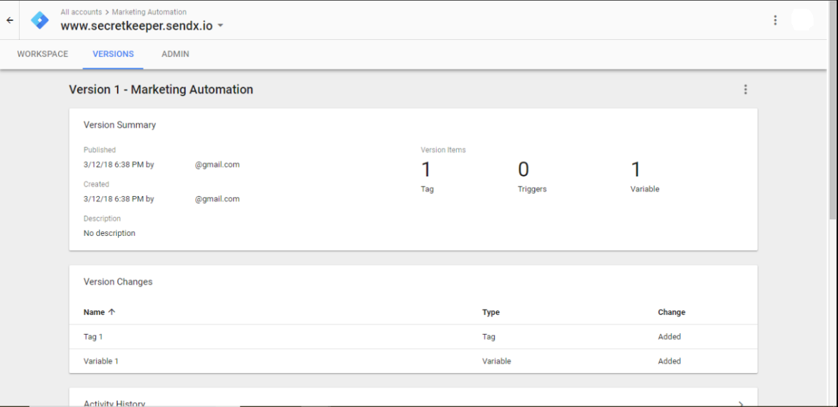The height and width of the screenshot is (407, 838).
Task: Click the page vertical scrollbar
Action: [x=833, y=110]
